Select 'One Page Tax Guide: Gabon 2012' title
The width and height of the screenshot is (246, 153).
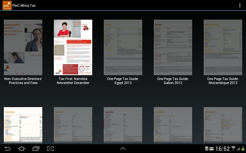coord(173,81)
